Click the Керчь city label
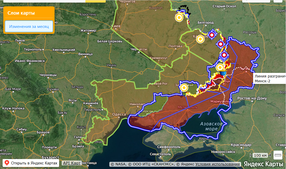Viewport: 286px width, 169px height. [204, 139]
